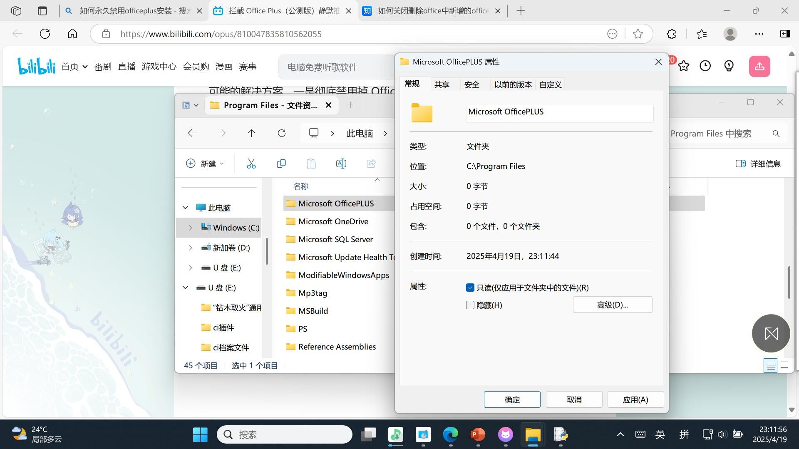Go back in File Explorer
The width and height of the screenshot is (799, 449).
coord(192,133)
